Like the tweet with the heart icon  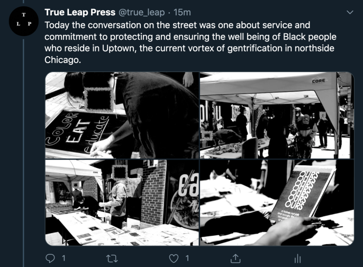174,259
